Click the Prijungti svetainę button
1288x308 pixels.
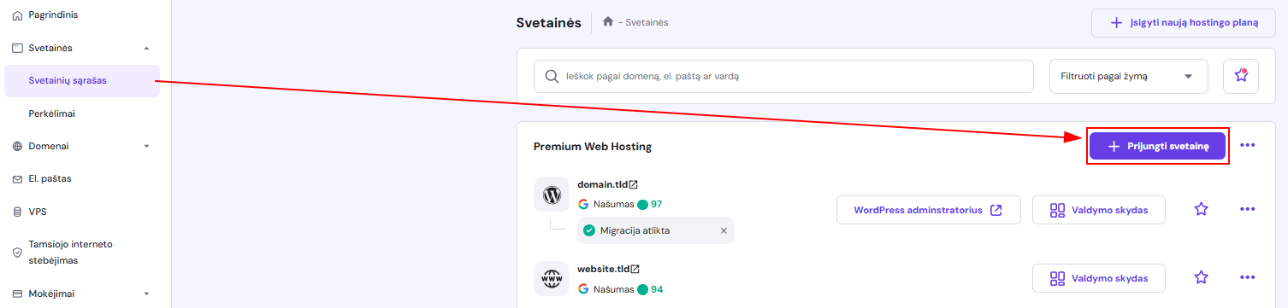coord(1157,146)
